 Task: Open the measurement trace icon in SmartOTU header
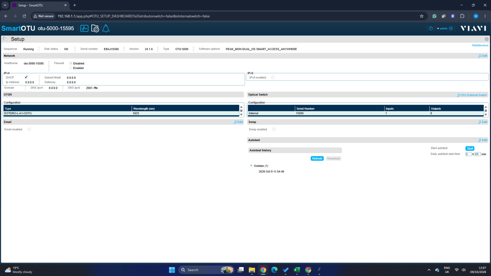click(84, 28)
